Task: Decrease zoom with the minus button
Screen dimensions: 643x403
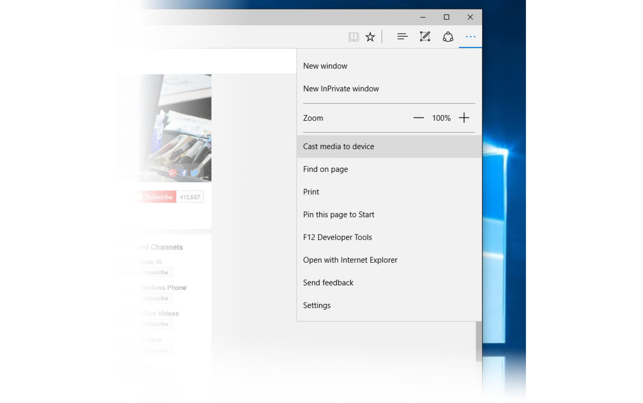Action: click(x=418, y=118)
